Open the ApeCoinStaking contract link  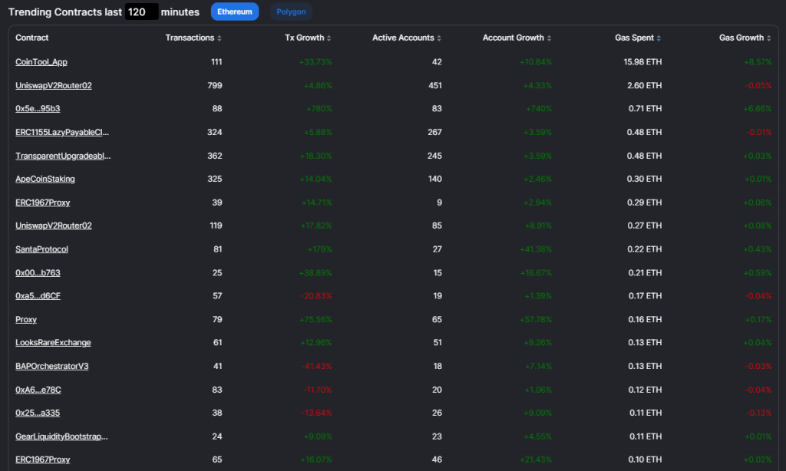pyautogui.click(x=45, y=179)
